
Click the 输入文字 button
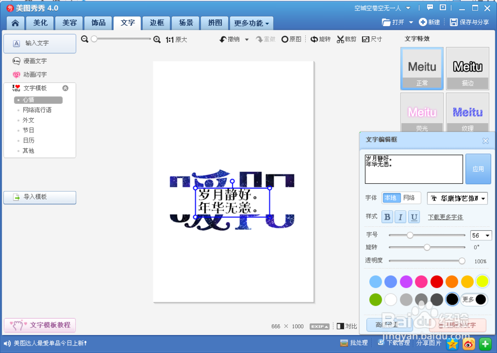click(40, 43)
